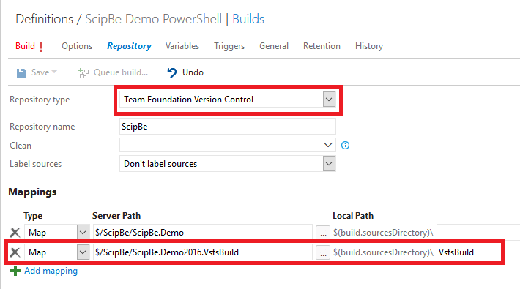Open the Clean info icon
This screenshot has height=289, width=520.
(x=345, y=145)
